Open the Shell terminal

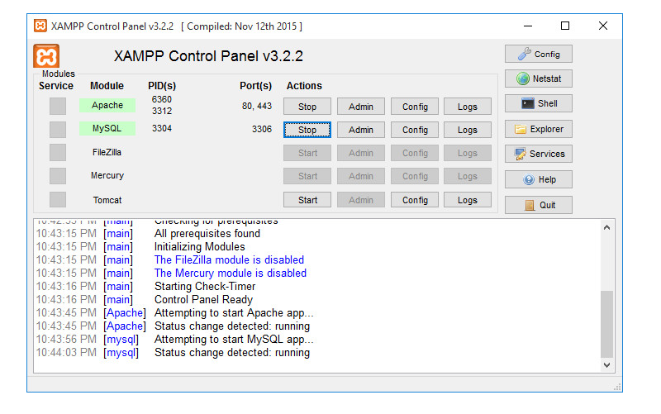[x=538, y=104]
